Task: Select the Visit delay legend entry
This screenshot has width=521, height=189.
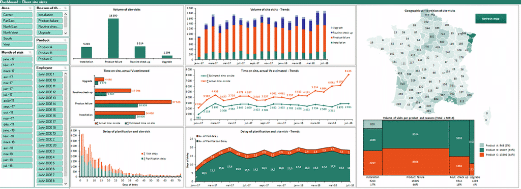Action: click(x=150, y=154)
